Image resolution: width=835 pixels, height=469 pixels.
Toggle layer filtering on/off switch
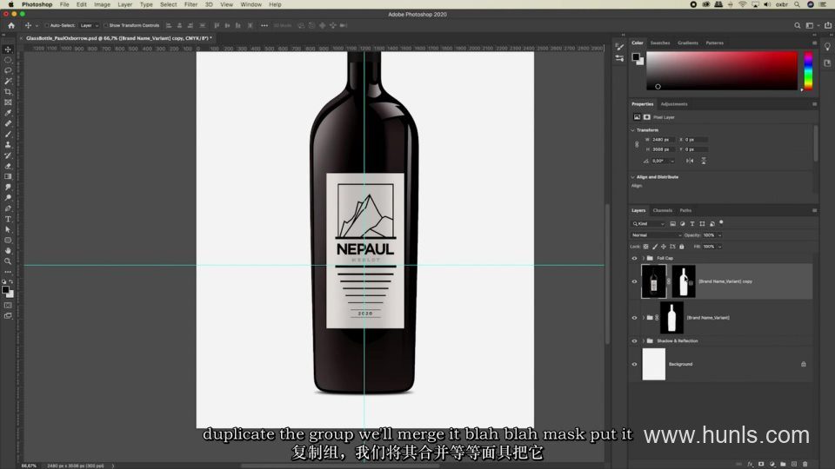722,222
